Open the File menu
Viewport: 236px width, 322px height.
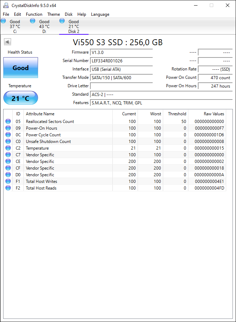[x=6, y=14]
